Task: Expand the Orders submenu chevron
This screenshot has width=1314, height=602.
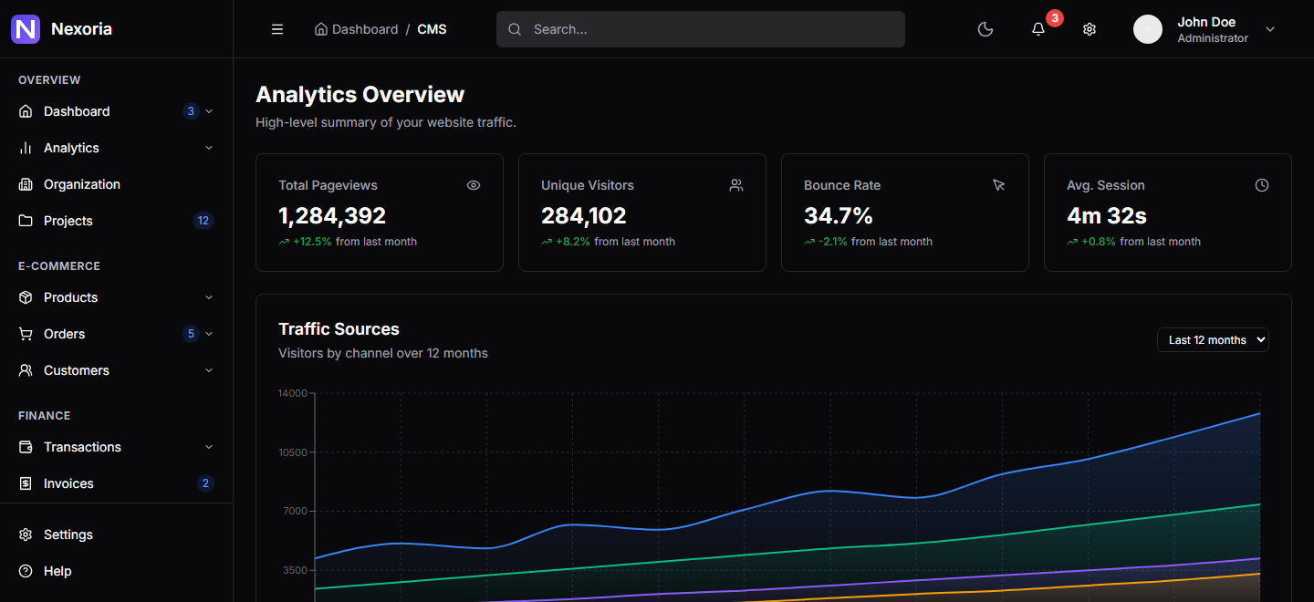Action: pos(209,334)
